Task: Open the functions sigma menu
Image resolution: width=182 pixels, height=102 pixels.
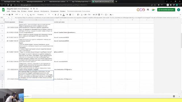Action: [x=106, y=15]
